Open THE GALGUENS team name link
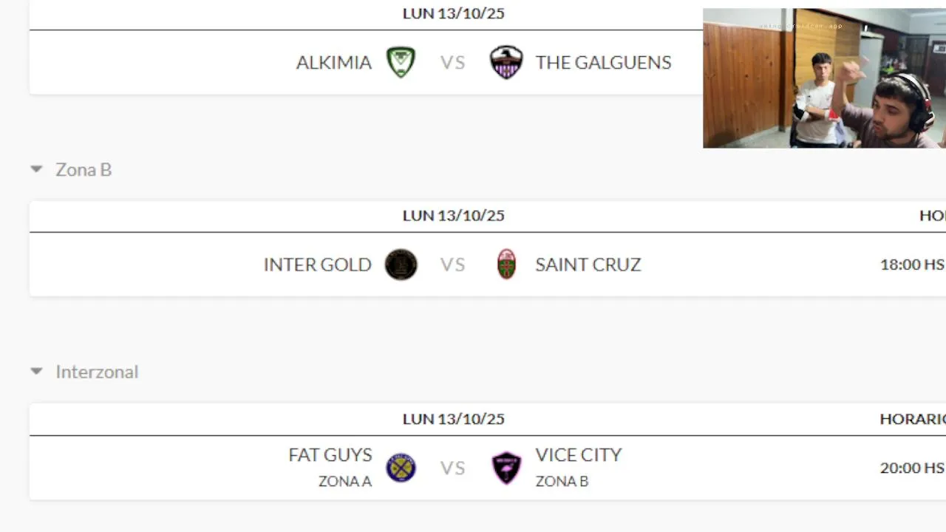This screenshot has width=946, height=532. [603, 62]
